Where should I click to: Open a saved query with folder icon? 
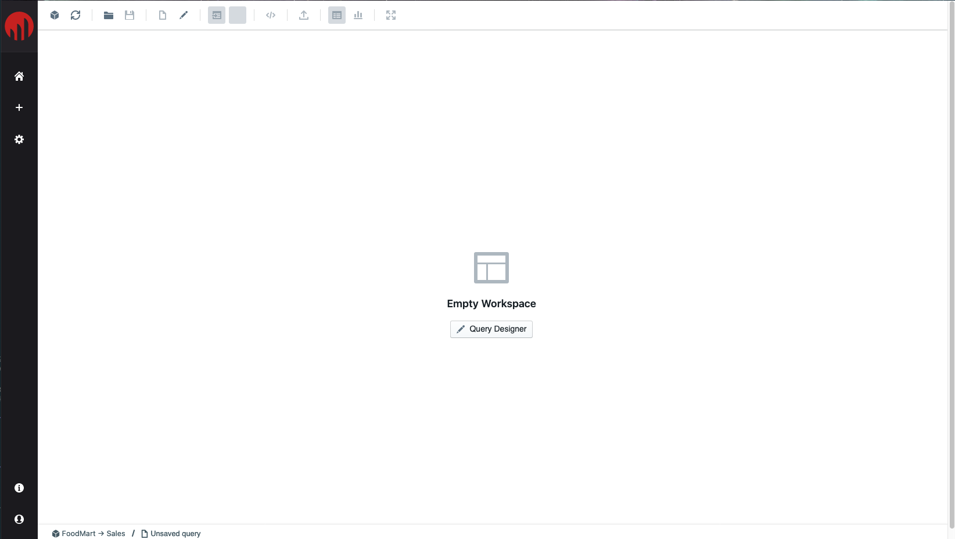click(x=109, y=15)
